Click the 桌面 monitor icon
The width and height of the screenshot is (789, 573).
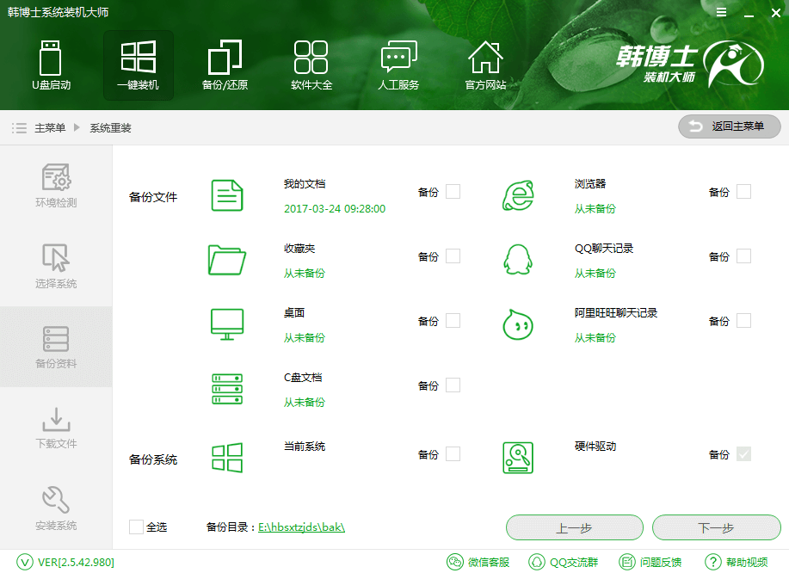pos(227,324)
